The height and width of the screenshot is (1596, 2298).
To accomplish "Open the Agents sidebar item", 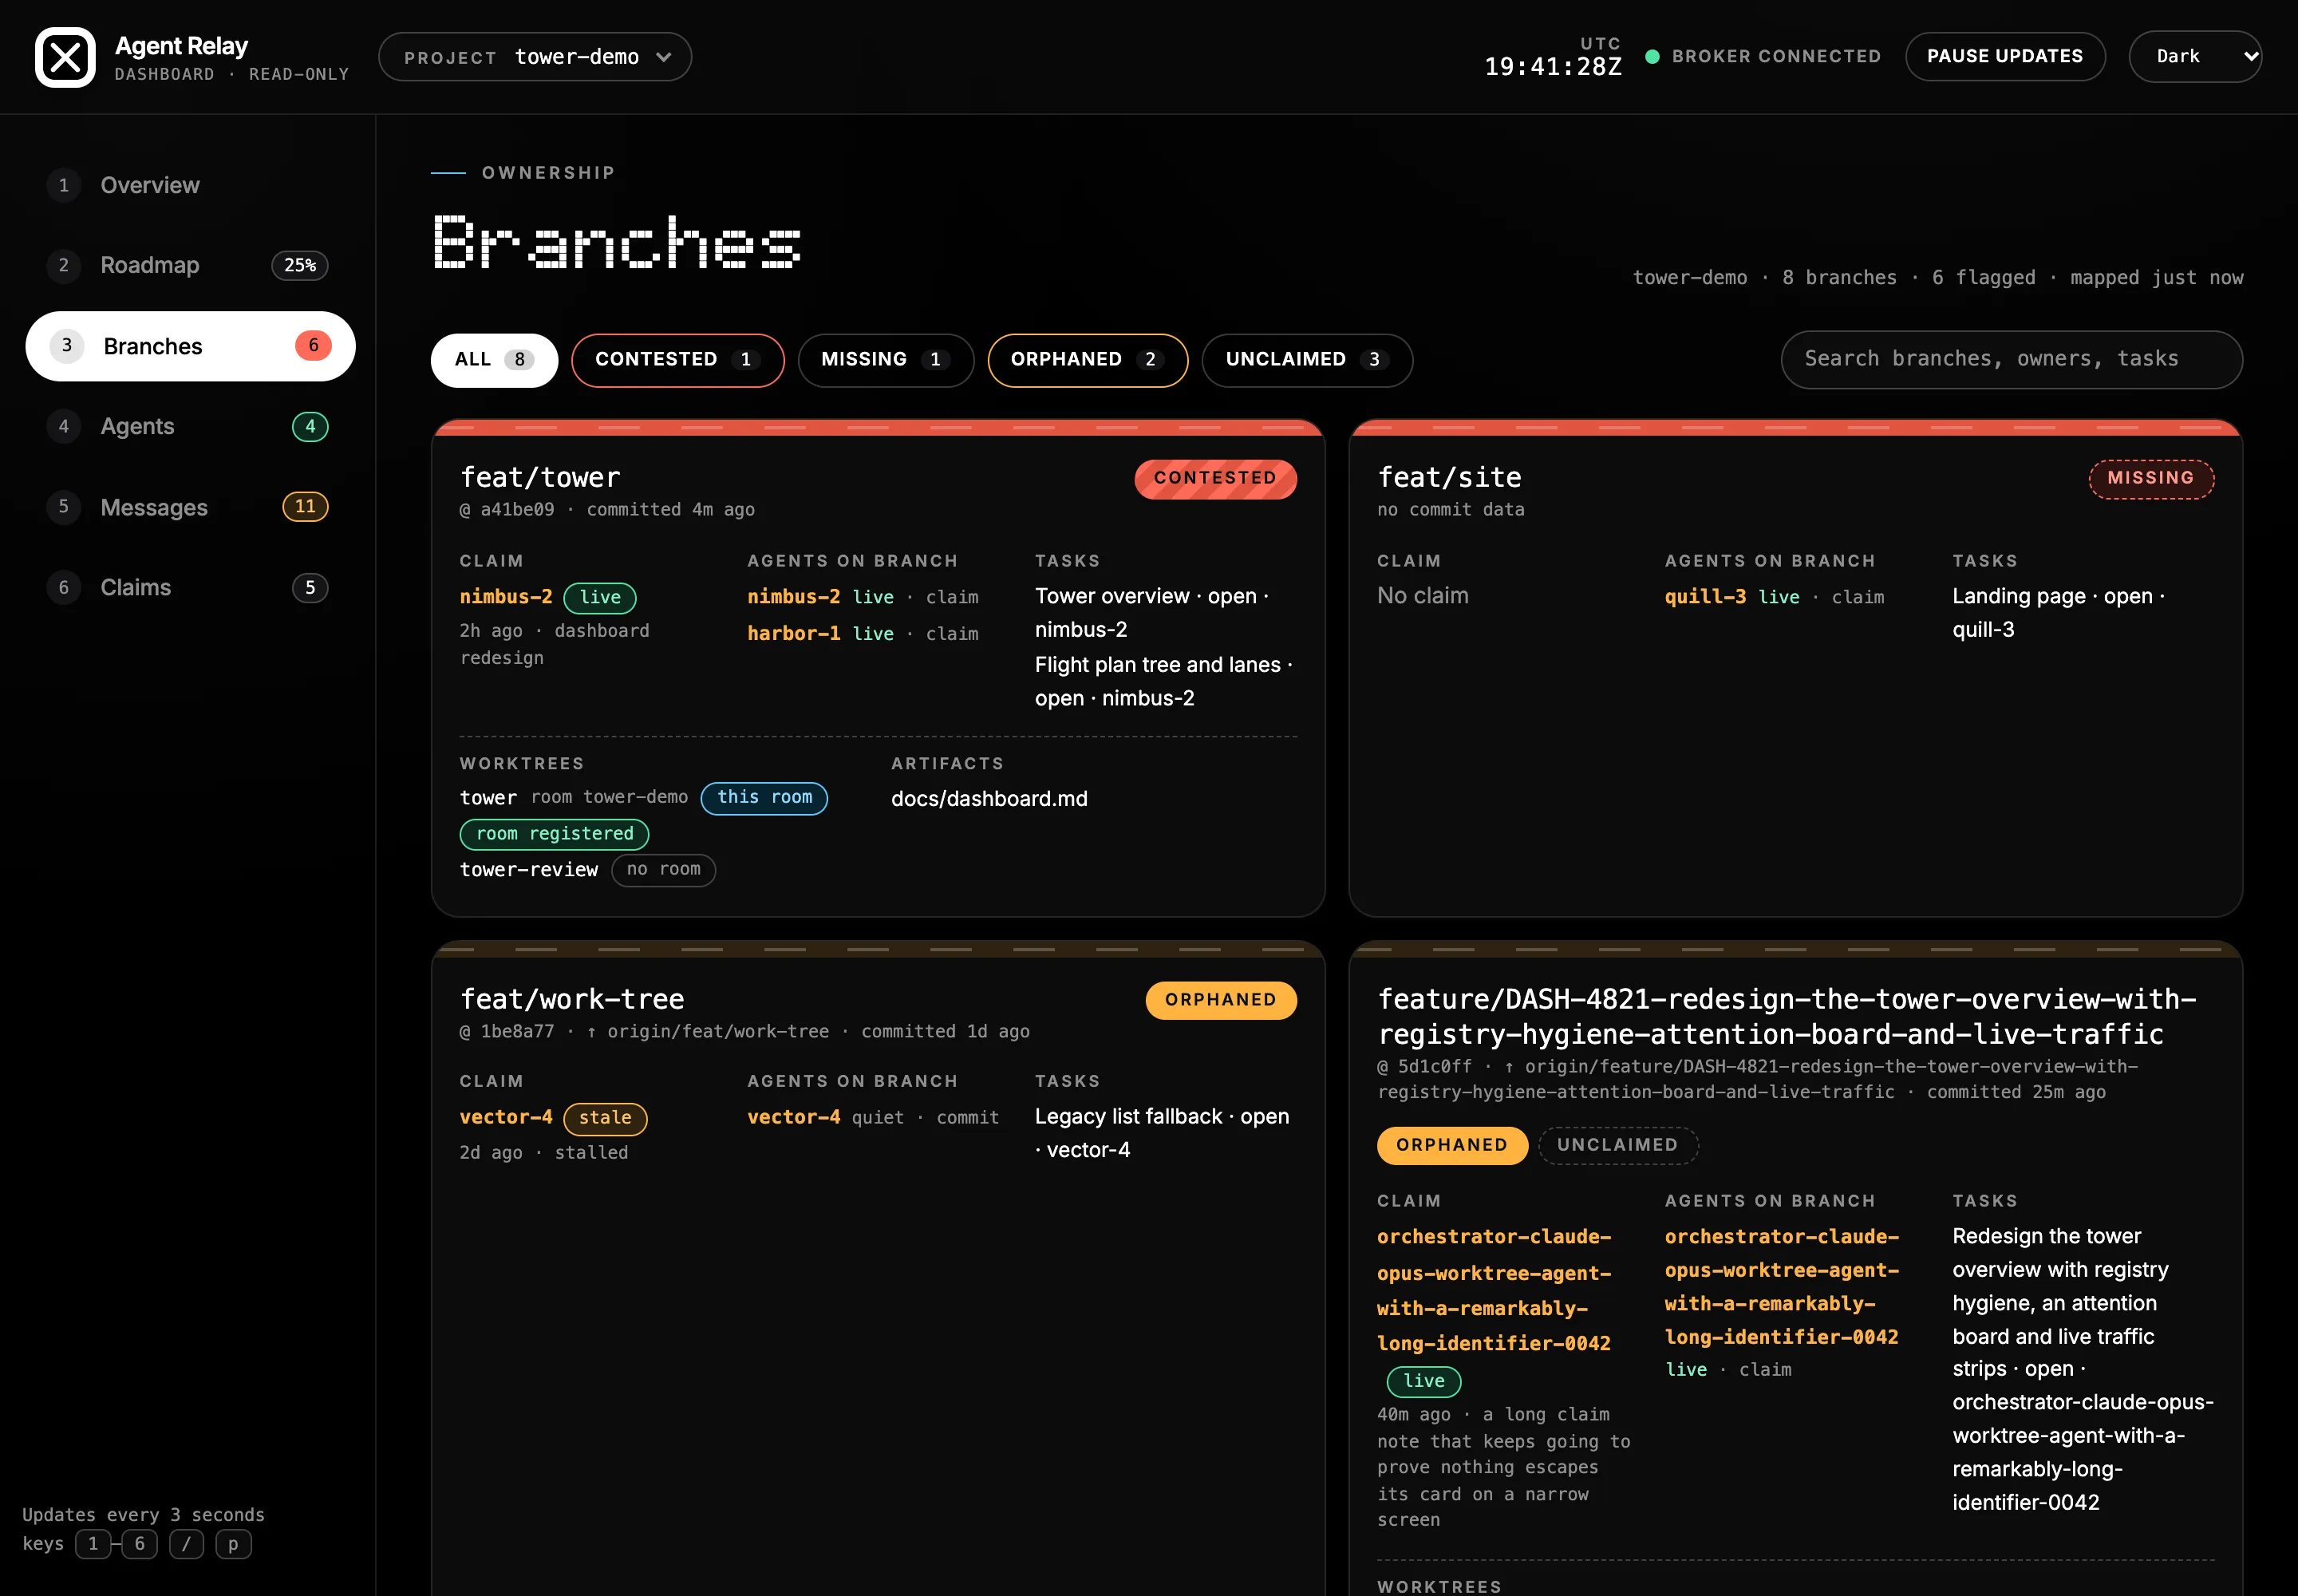I will (x=190, y=426).
